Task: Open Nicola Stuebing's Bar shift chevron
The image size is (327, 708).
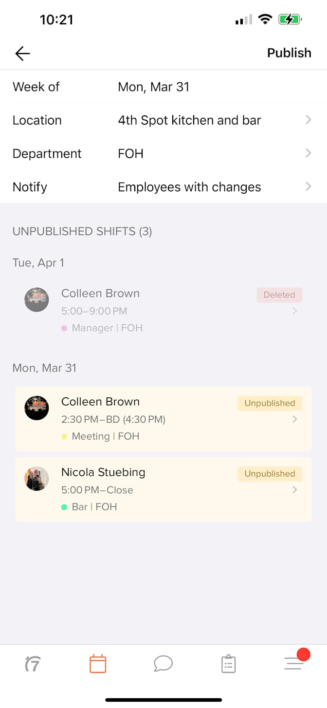Action: tap(294, 490)
